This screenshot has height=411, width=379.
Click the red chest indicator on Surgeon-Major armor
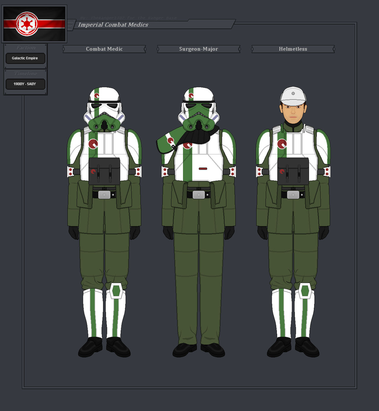click(203, 169)
